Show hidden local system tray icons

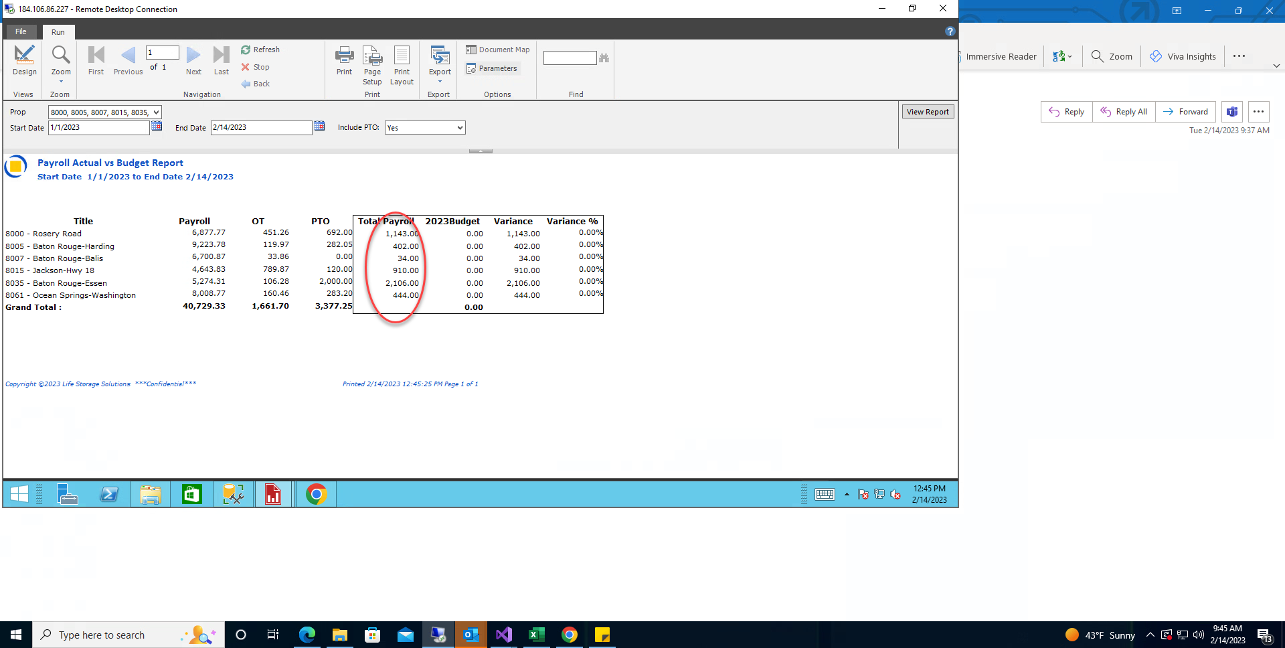click(1150, 635)
